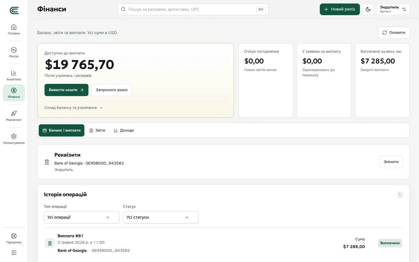Open Тип операції dropdown
This screenshot has width=419, height=262.
coord(82,217)
